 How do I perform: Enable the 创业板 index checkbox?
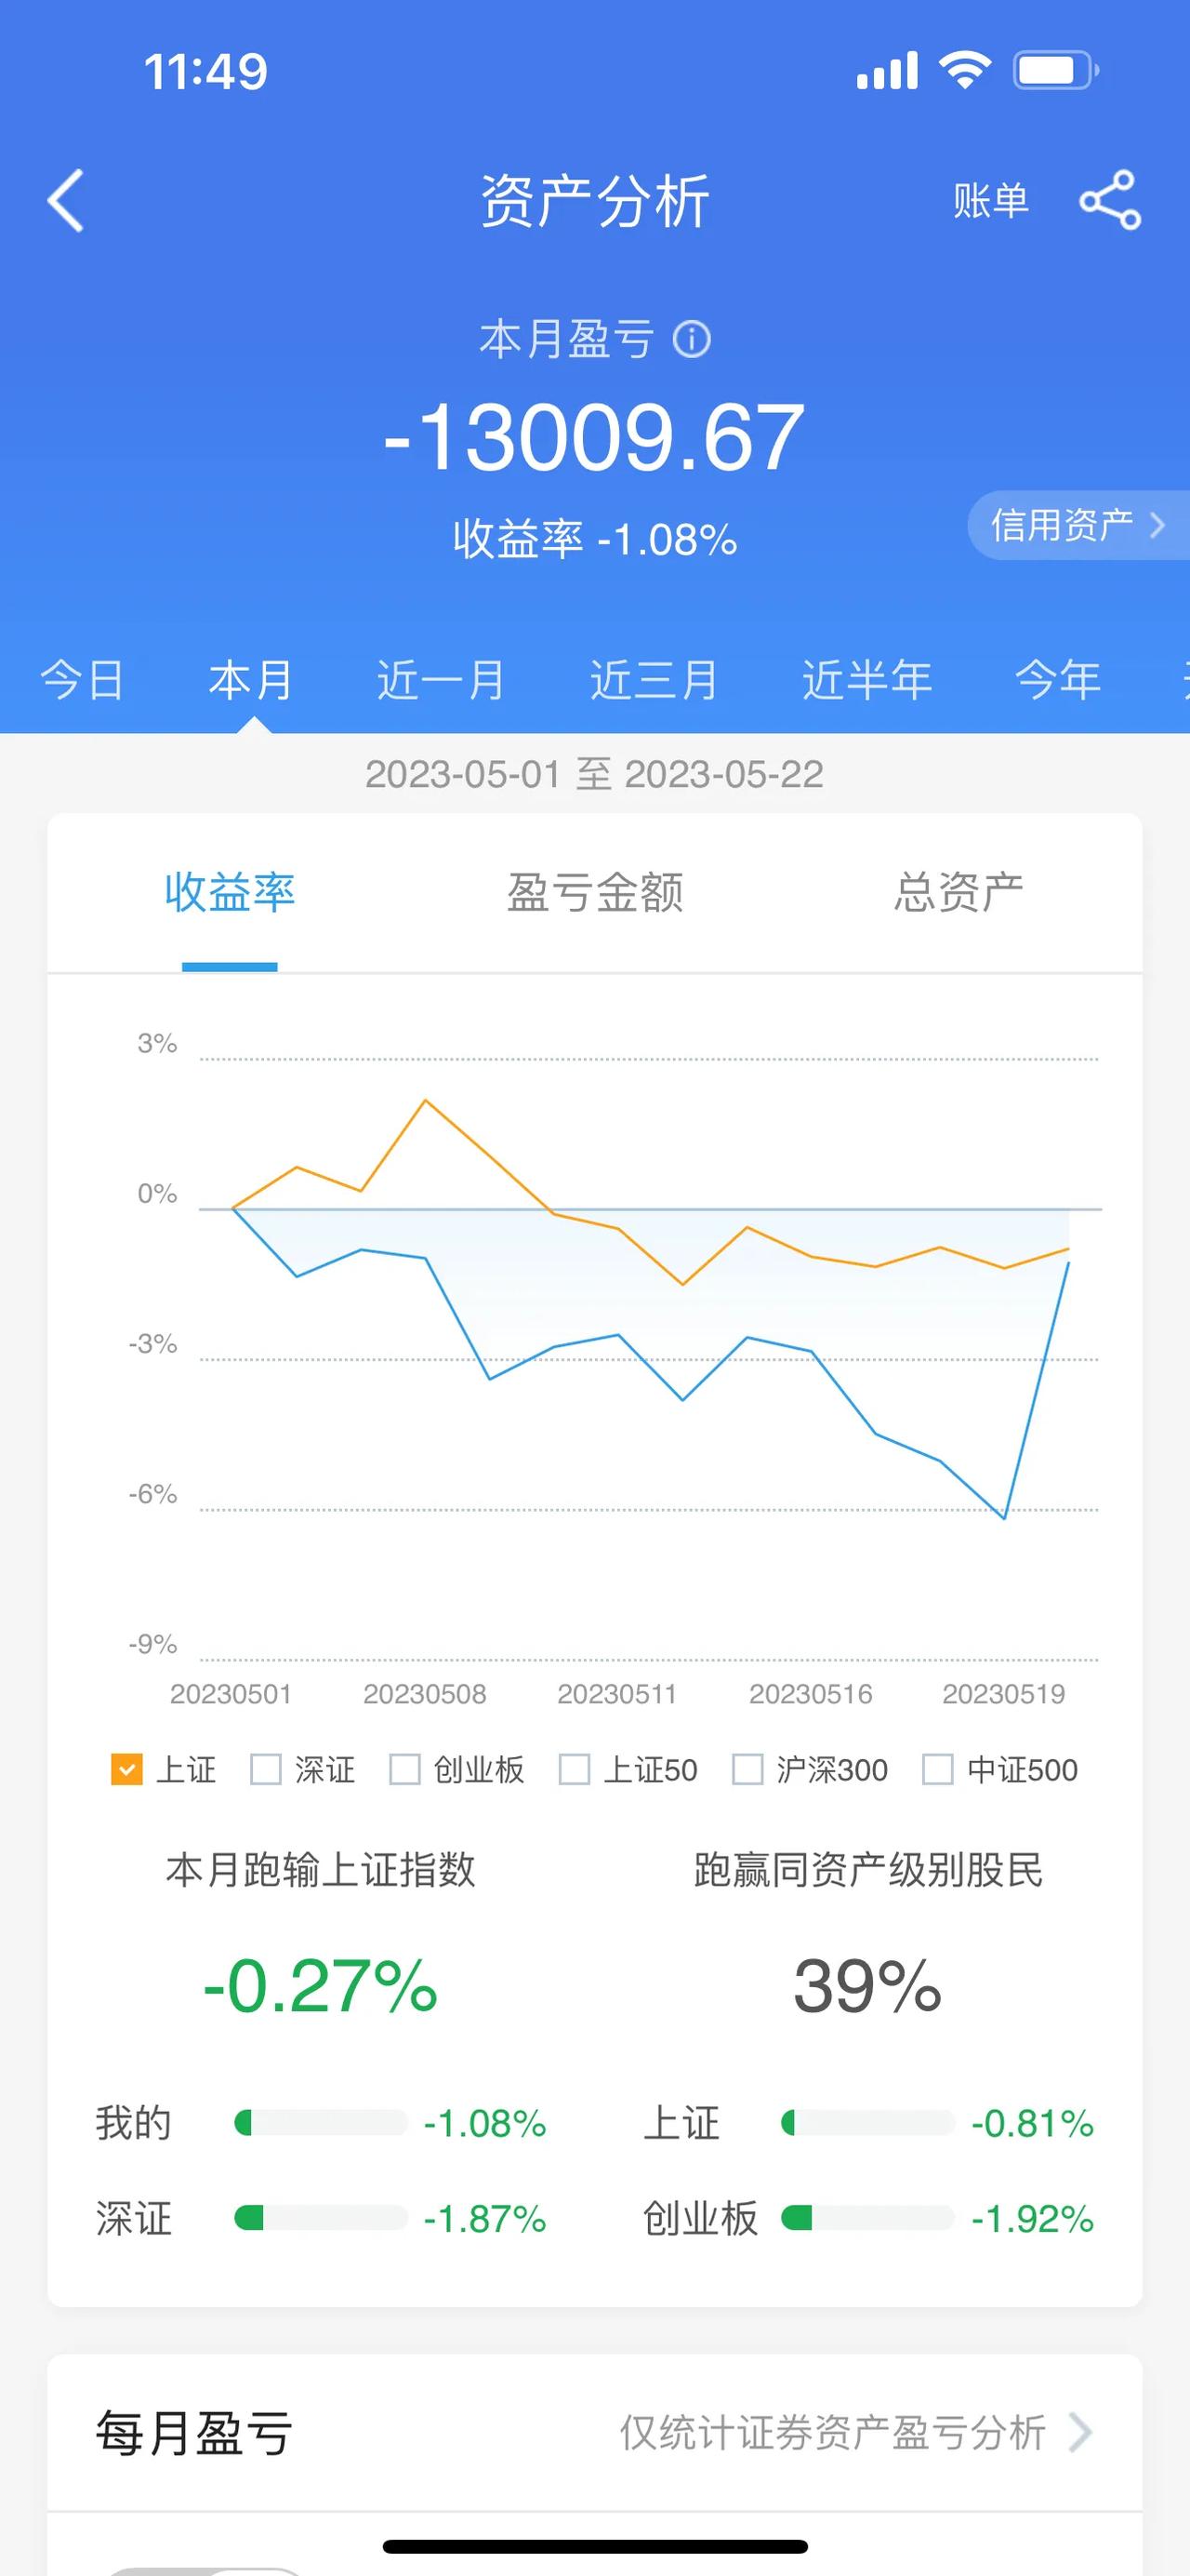[x=403, y=1769]
